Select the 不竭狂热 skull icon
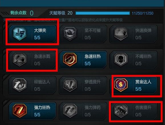This screenshot has height=125, width=165. click(x=121, y=59)
